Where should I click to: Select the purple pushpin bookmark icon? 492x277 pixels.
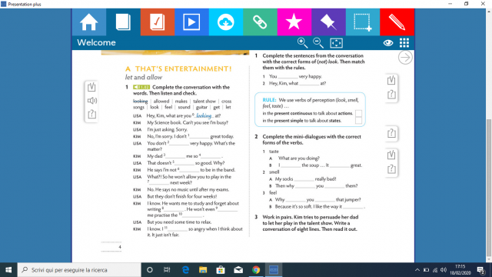(328, 22)
